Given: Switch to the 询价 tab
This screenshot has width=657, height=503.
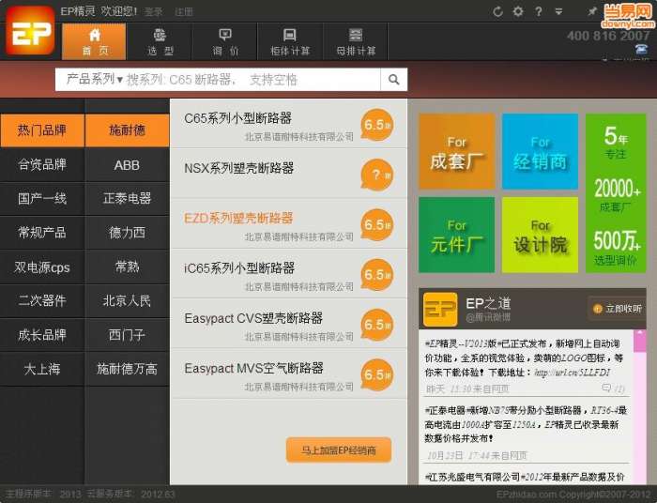Looking at the screenshot, I should pos(225,41).
